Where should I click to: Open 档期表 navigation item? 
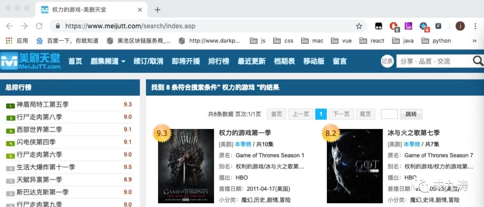[284, 61]
